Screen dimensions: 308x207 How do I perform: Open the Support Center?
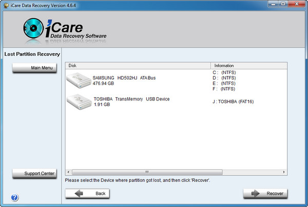[x=34, y=174]
